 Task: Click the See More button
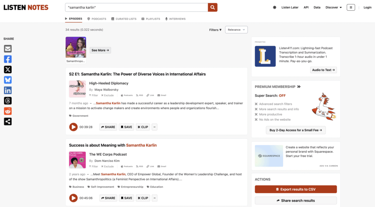[x=100, y=50]
